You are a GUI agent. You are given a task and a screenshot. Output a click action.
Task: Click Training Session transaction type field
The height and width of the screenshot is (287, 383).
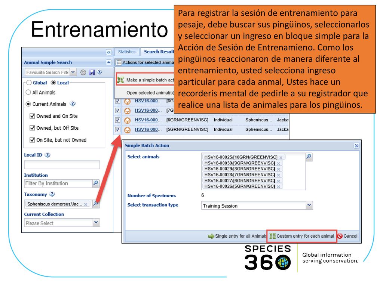254,206
